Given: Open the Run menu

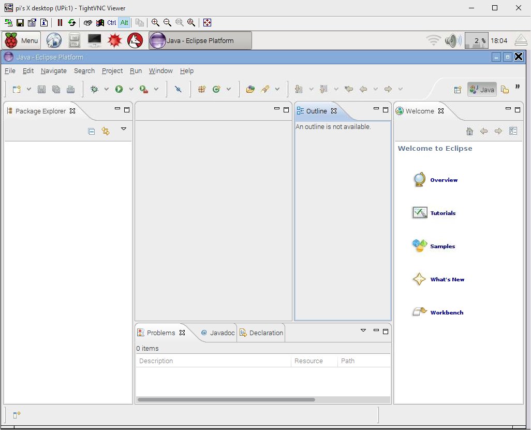Looking at the screenshot, I should click(136, 70).
